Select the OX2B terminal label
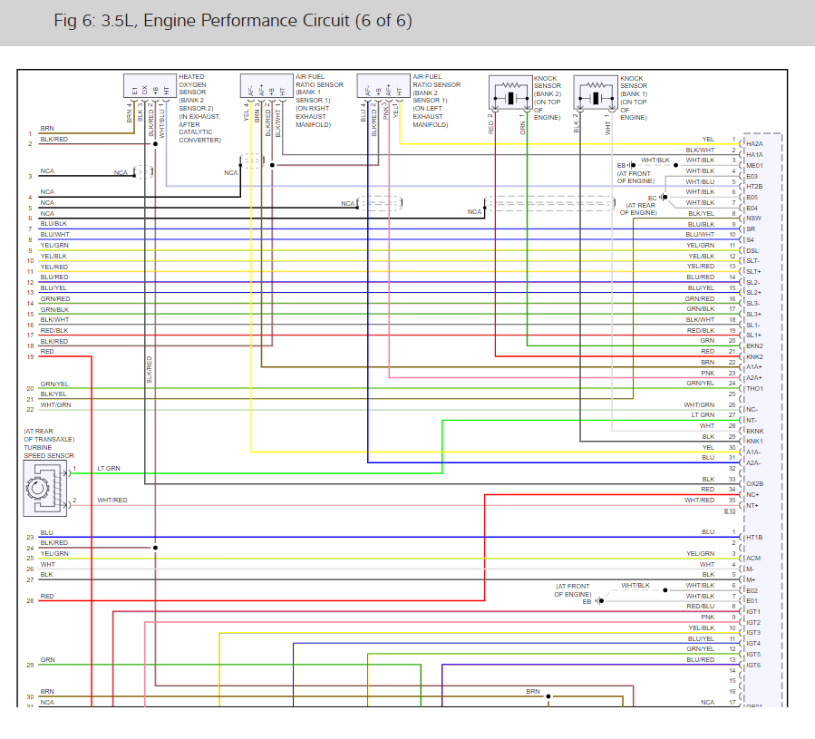This screenshot has width=815, height=739. pyautogui.click(x=753, y=484)
